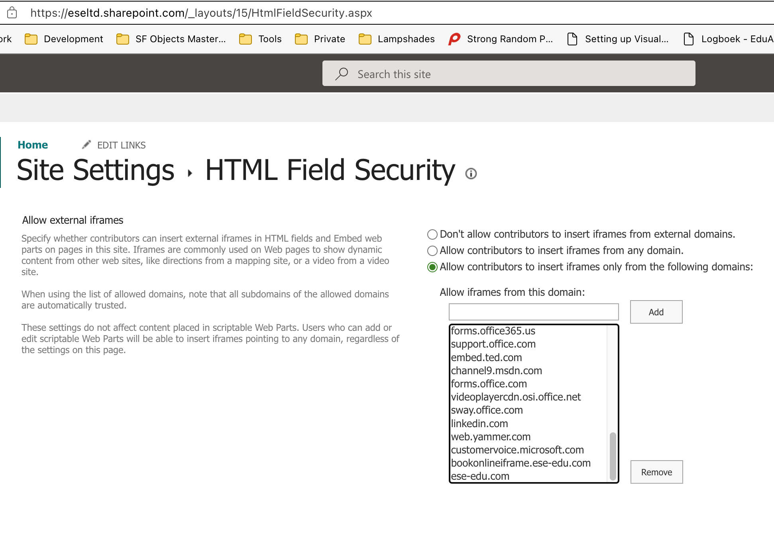The height and width of the screenshot is (543, 774).
Task: Open the Setting up Visual... bookmark
Action: point(618,39)
